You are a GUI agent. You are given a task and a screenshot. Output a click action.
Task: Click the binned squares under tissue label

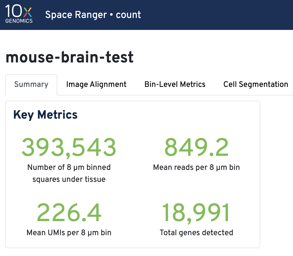click(x=69, y=173)
